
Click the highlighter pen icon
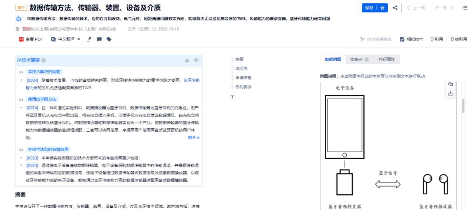tap(89, 39)
